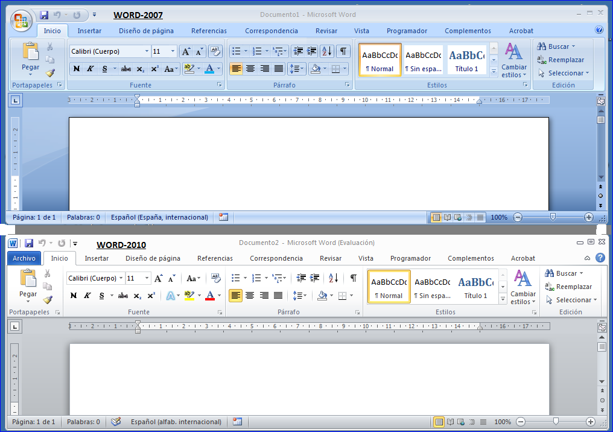Click Grow Font icon in Word 2007
Image resolution: width=613 pixels, height=432 pixels.
(x=186, y=51)
